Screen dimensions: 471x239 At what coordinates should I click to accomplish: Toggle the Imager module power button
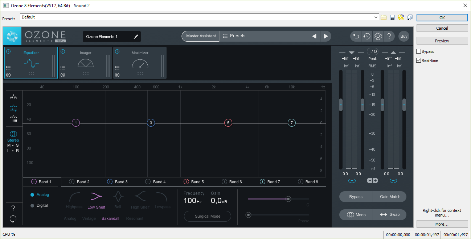tap(63, 51)
